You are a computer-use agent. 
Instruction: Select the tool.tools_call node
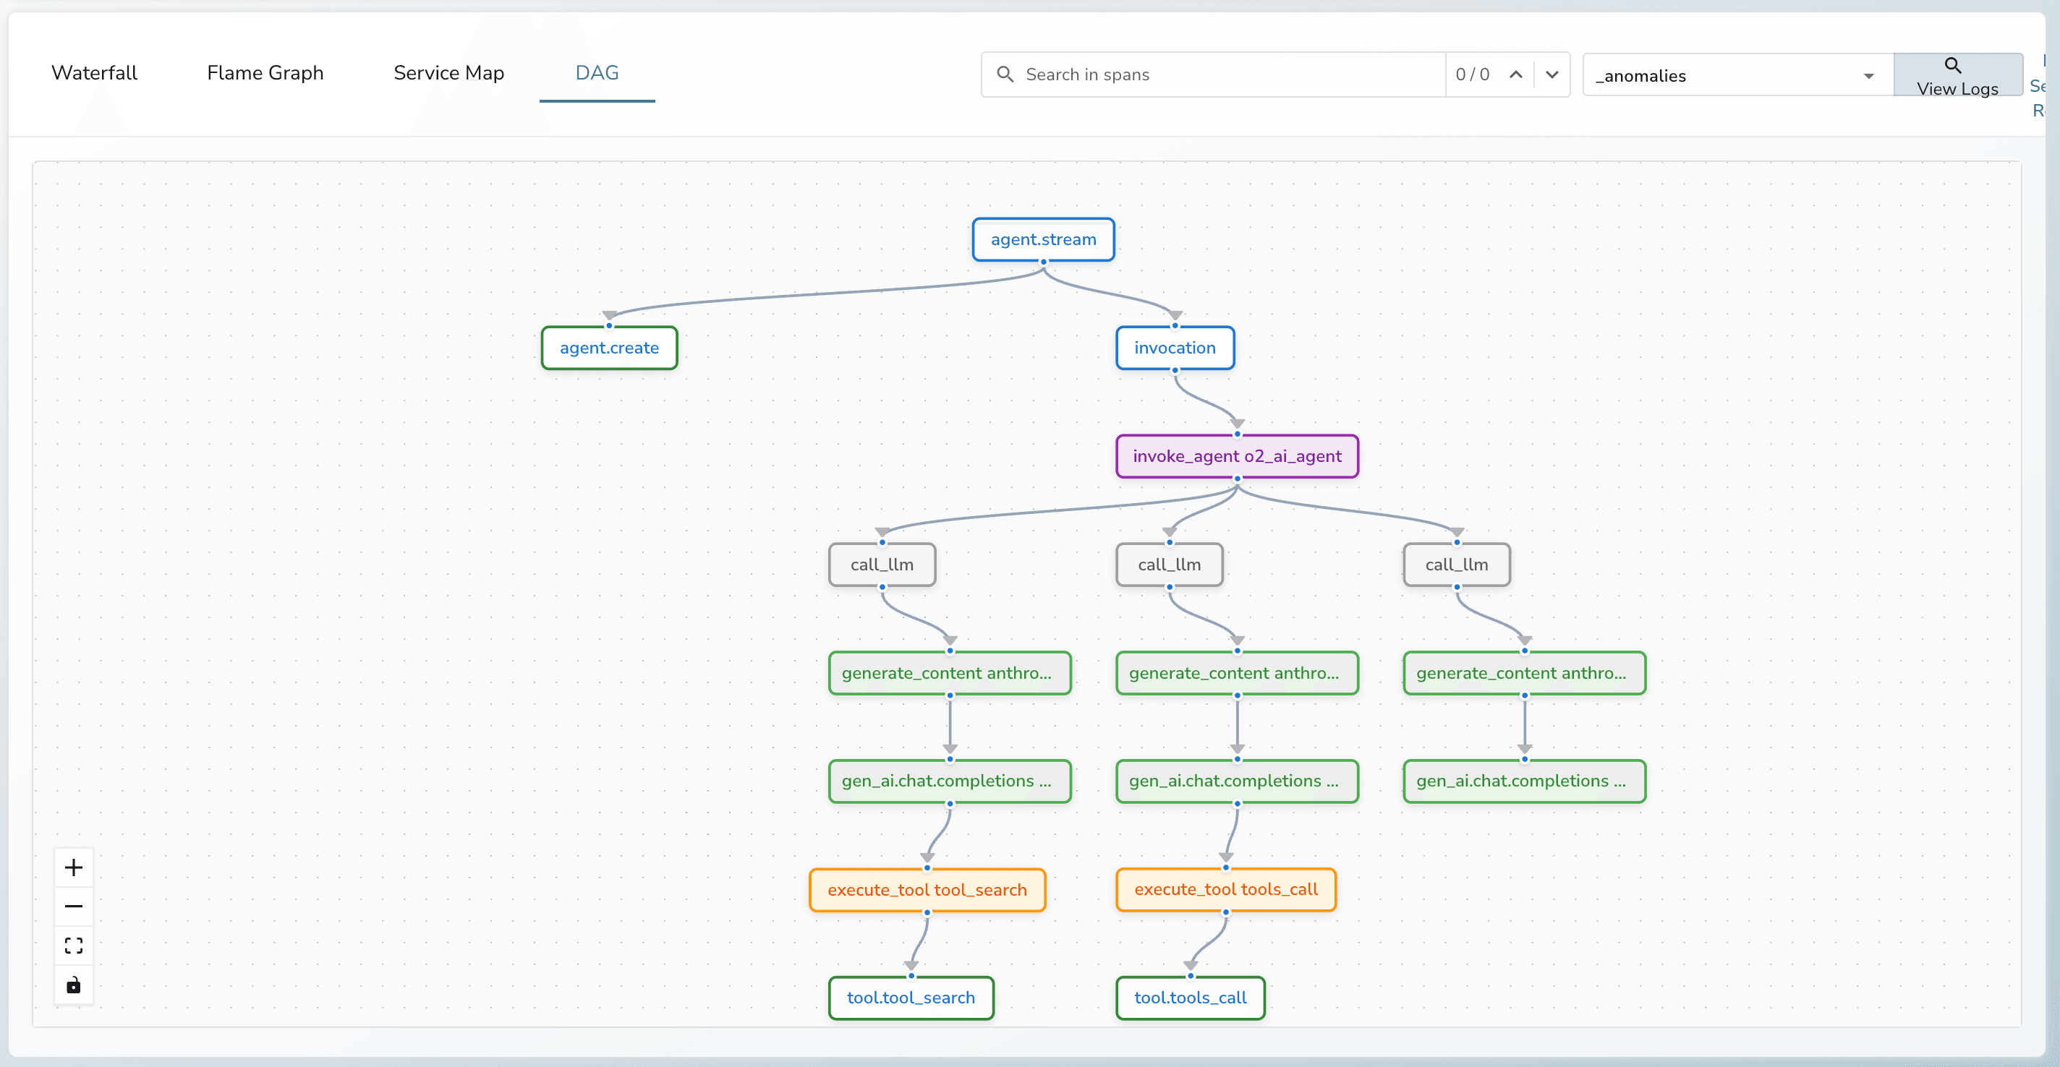coord(1190,998)
